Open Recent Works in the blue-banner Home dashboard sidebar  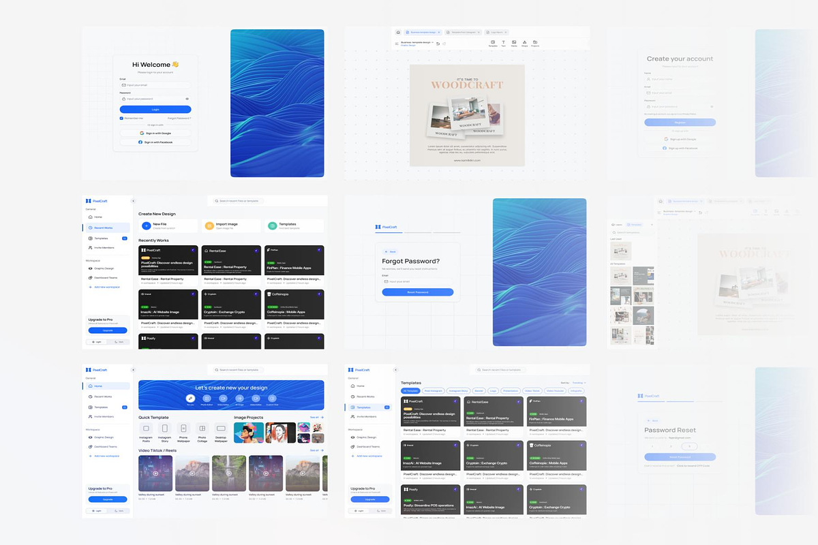[107, 396]
